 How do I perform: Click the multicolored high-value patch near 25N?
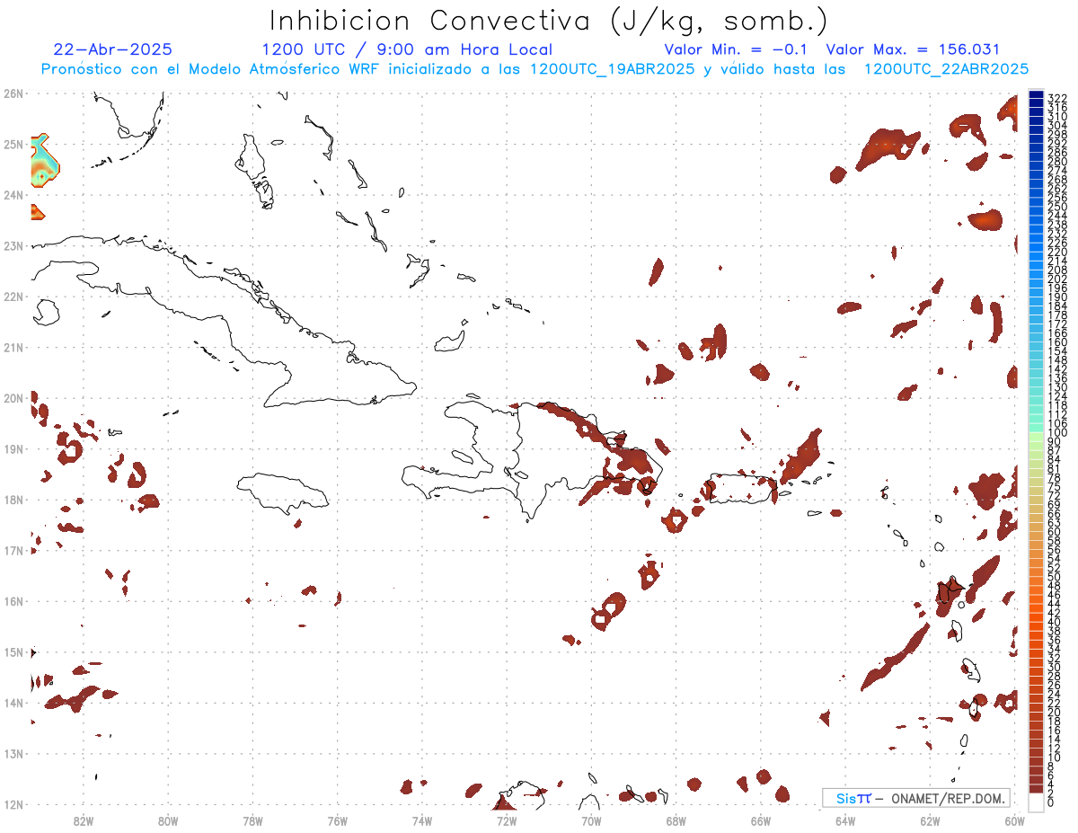(x=44, y=160)
